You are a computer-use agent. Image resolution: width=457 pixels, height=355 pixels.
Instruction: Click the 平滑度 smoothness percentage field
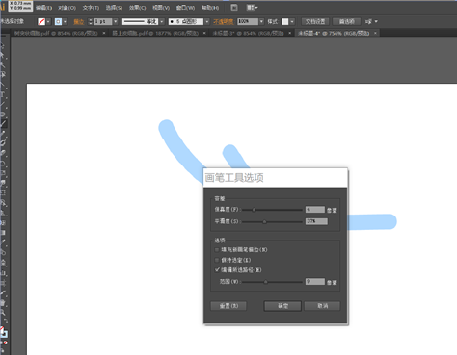[316, 221]
